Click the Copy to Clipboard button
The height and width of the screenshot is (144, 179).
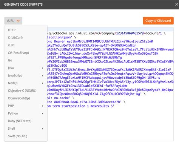[x=158, y=21]
